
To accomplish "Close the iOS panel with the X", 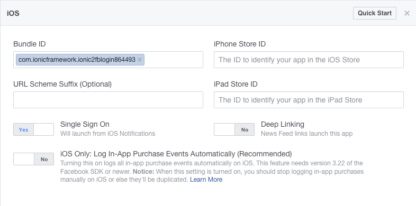I will pyautogui.click(x=406, y=13).
